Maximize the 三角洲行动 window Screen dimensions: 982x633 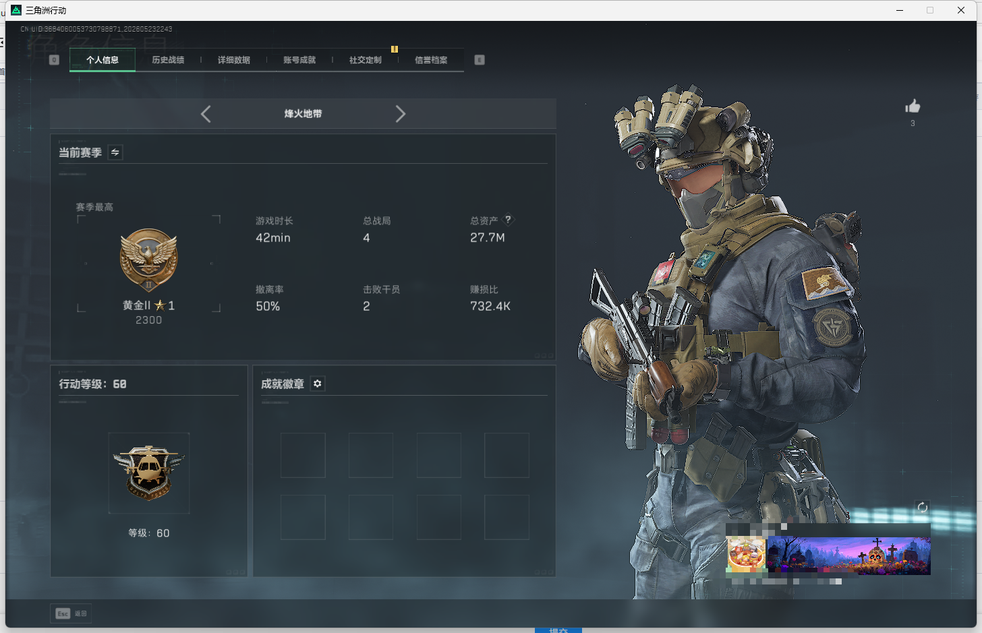pos(930,10)
